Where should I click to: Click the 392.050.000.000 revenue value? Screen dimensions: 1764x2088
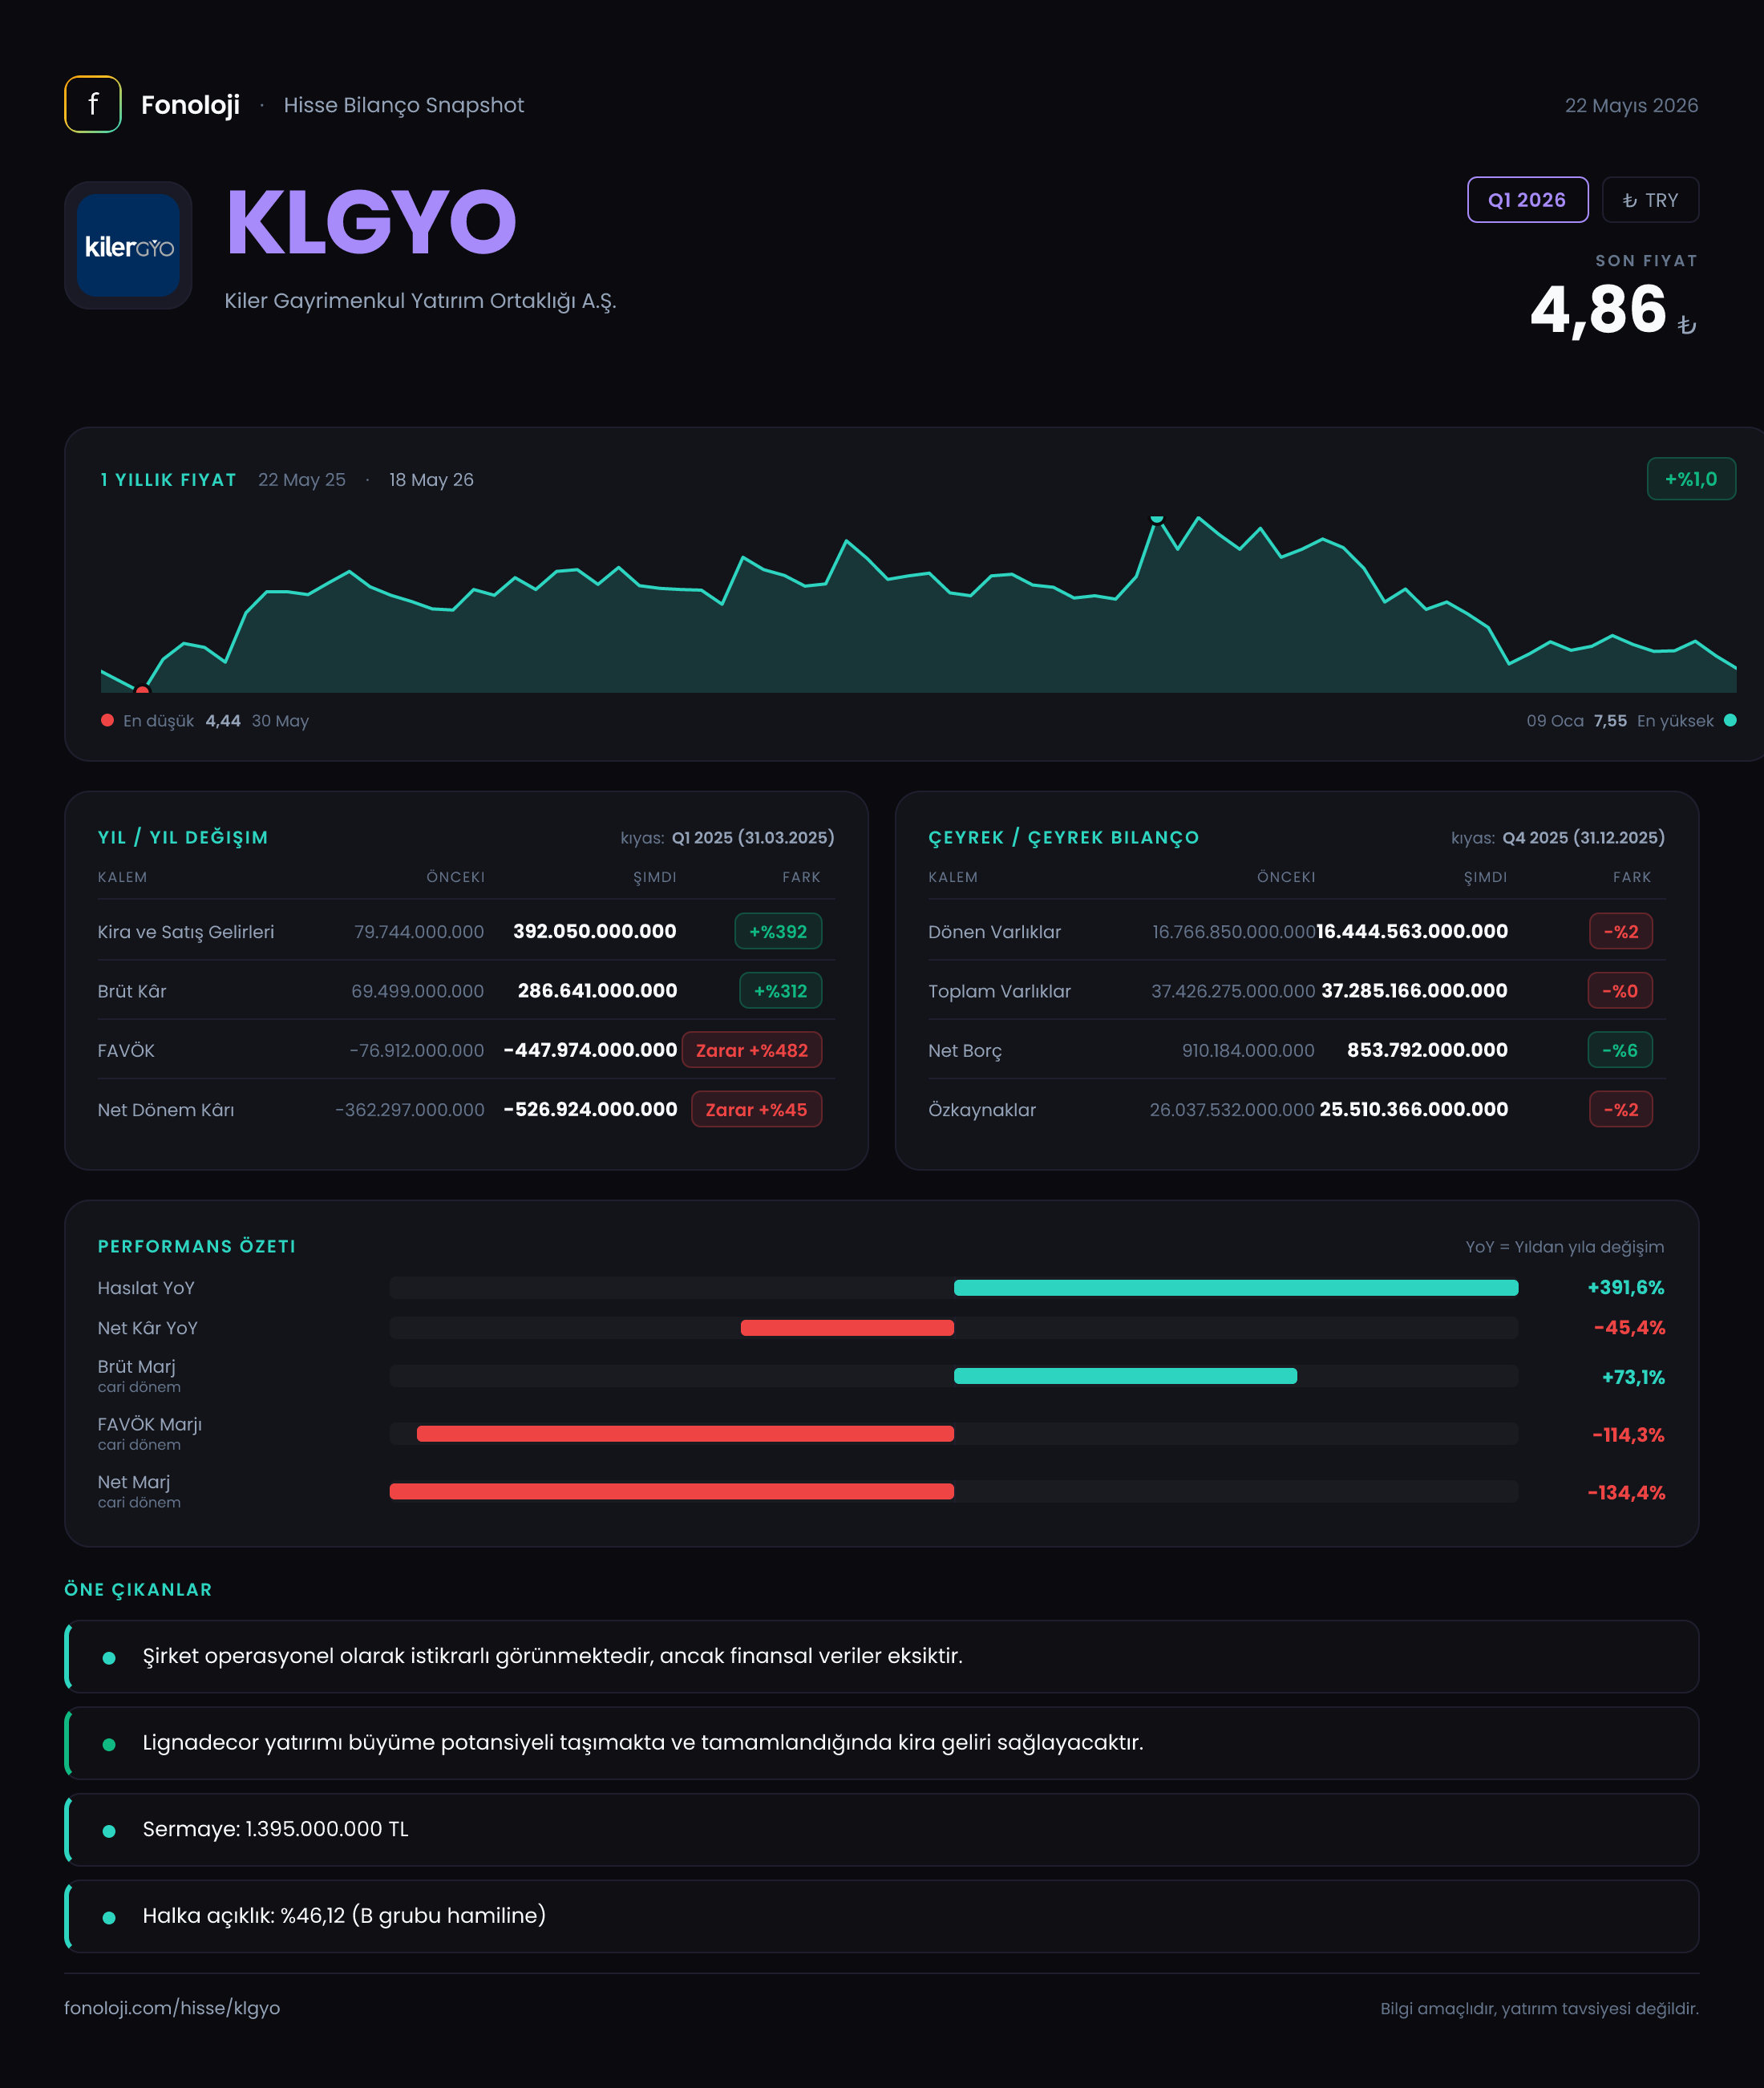(x=594, y=931)
